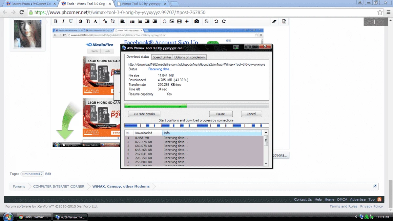Insert an unordered bullet list
The image size is (393, 221).
[x=132, y=21]
